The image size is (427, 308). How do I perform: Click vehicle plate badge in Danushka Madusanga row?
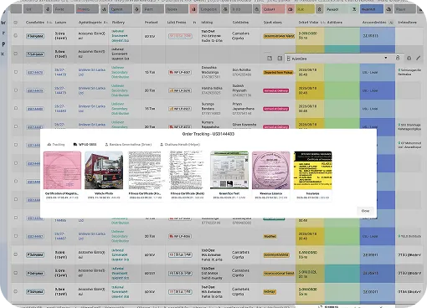click(180, 72)
